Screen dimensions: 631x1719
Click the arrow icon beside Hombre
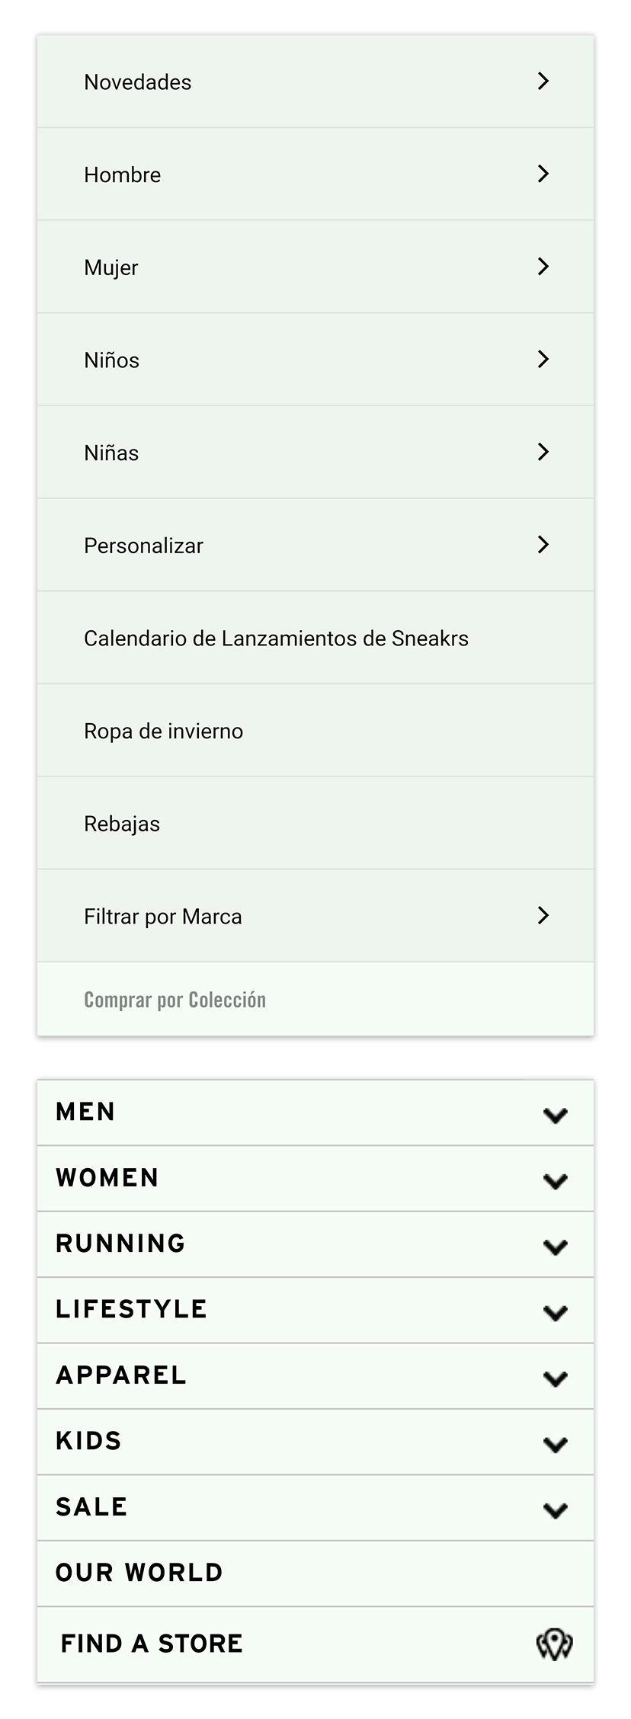pos(543,174)
